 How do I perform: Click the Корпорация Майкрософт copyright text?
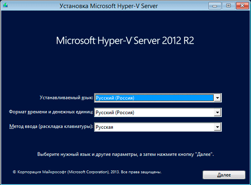[87, 172]
